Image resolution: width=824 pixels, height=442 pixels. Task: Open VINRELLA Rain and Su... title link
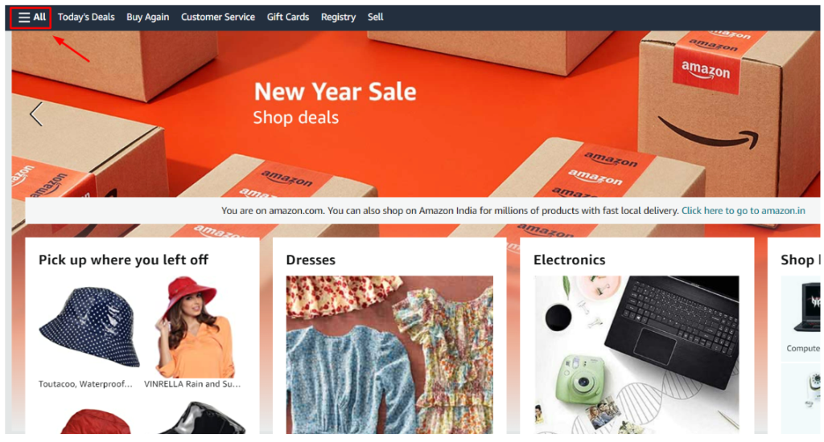click(x=192, y=384)
